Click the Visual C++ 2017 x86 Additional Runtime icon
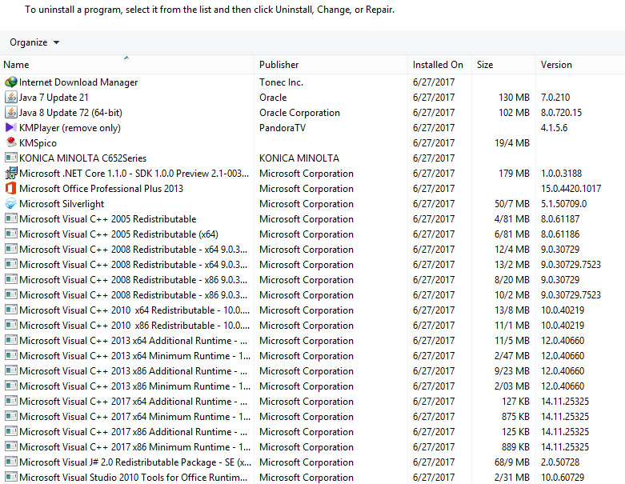 [x=10, y=431]
